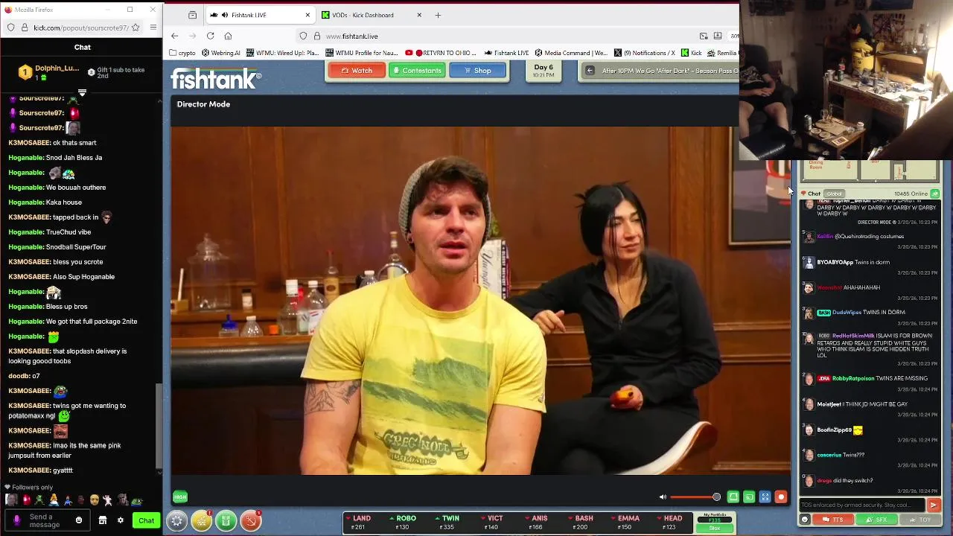Open the WFMU: Wired Up! bookmark

(282, 53)
